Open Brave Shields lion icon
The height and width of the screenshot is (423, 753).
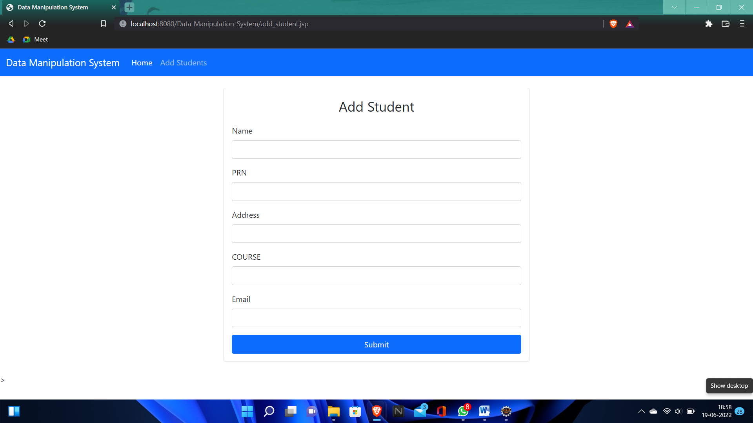pos(613,24)
